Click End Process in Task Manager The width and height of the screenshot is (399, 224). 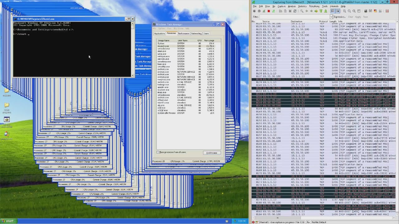click(212, 153)
